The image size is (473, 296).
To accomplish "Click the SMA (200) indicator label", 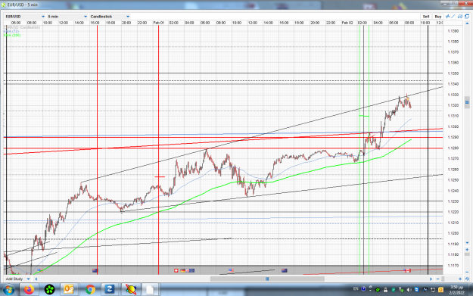I will [12, 36].
